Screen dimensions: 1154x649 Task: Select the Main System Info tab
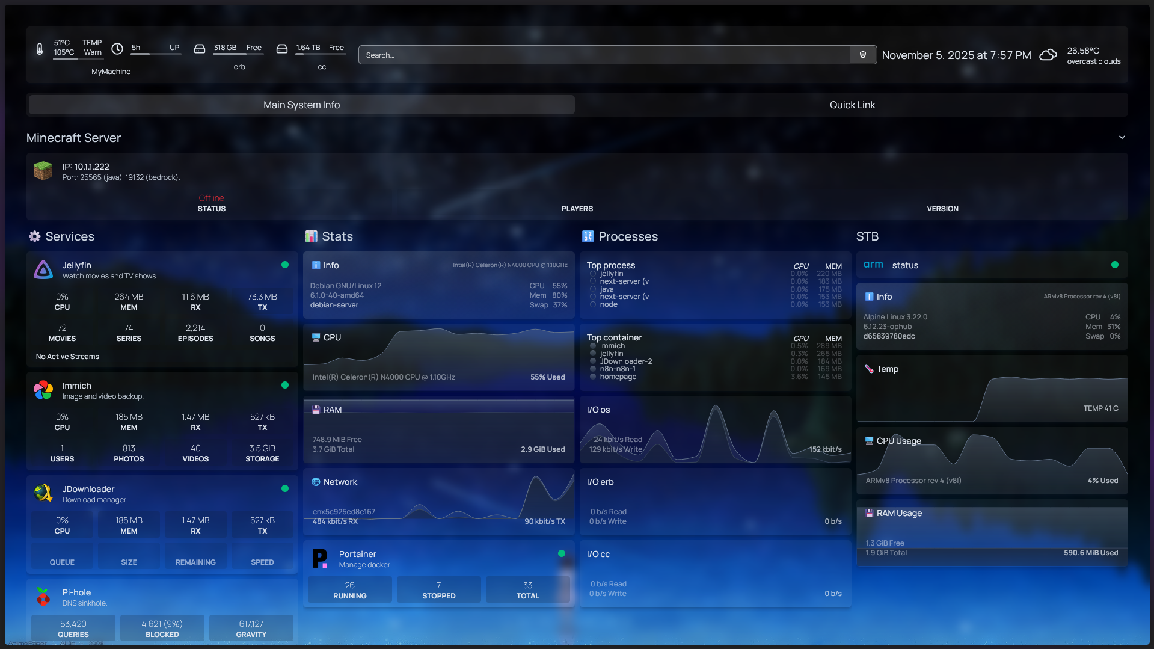point(301,104)
